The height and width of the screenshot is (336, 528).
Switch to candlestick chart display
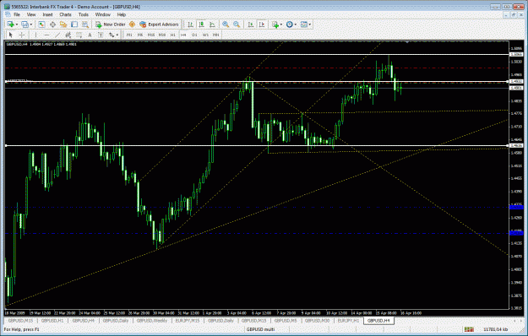pyautogui.click(x=201, y=24)
